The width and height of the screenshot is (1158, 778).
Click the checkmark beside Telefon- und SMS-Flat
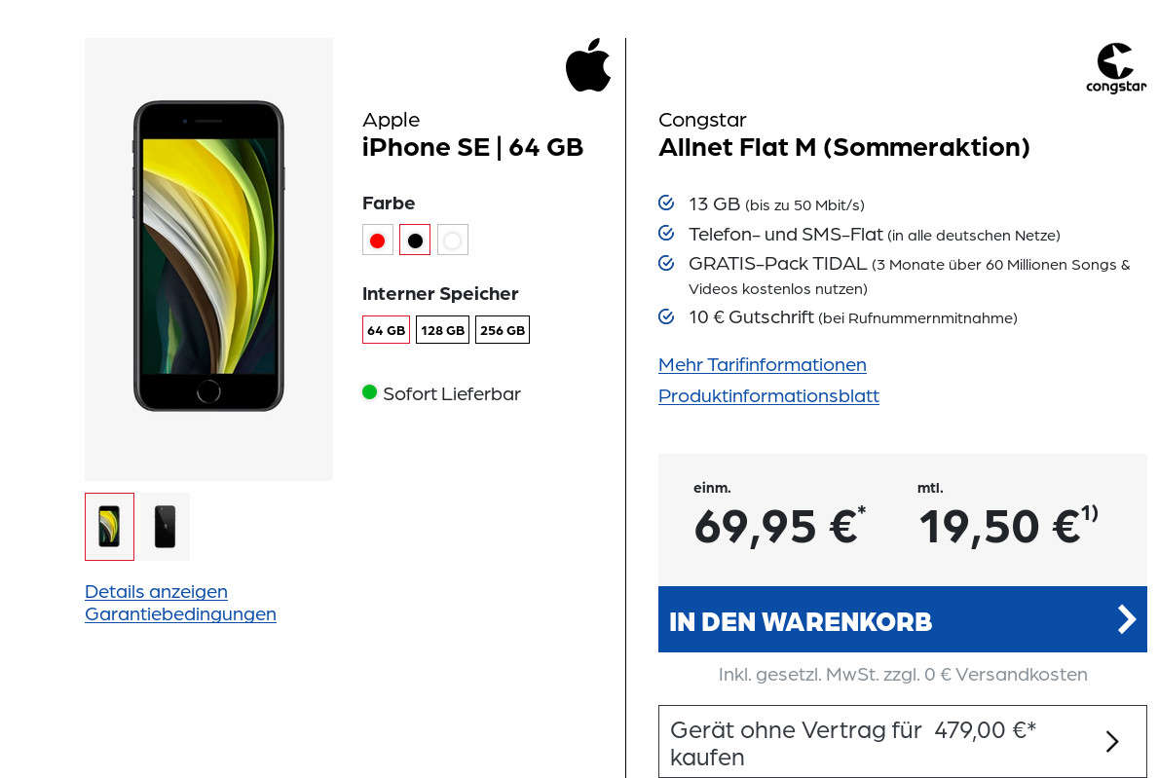[x=666, y=233]
